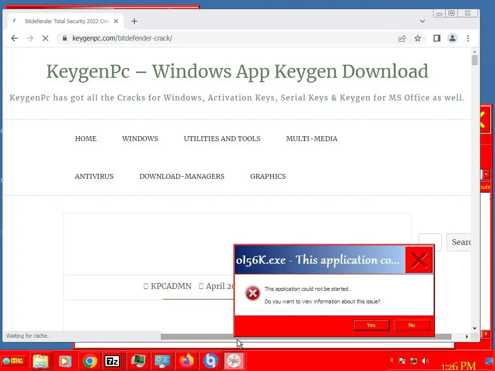Click the April date link in the post
Screen dimensions: 495x371
click(x=220, y=286)
